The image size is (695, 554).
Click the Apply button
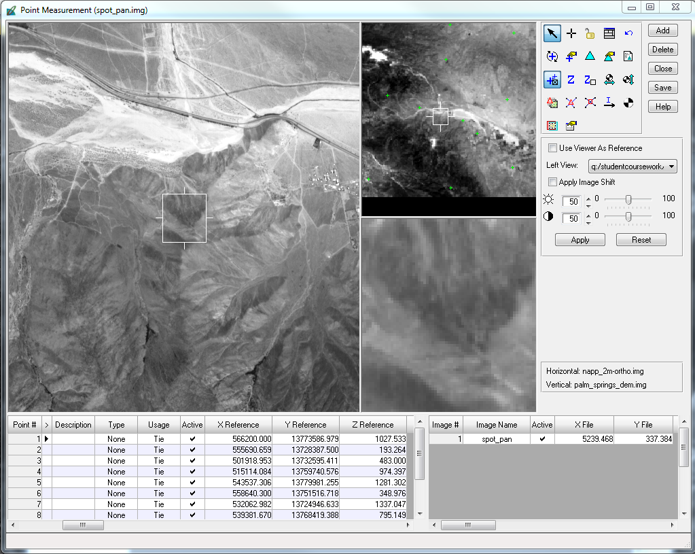click(580, 240)
